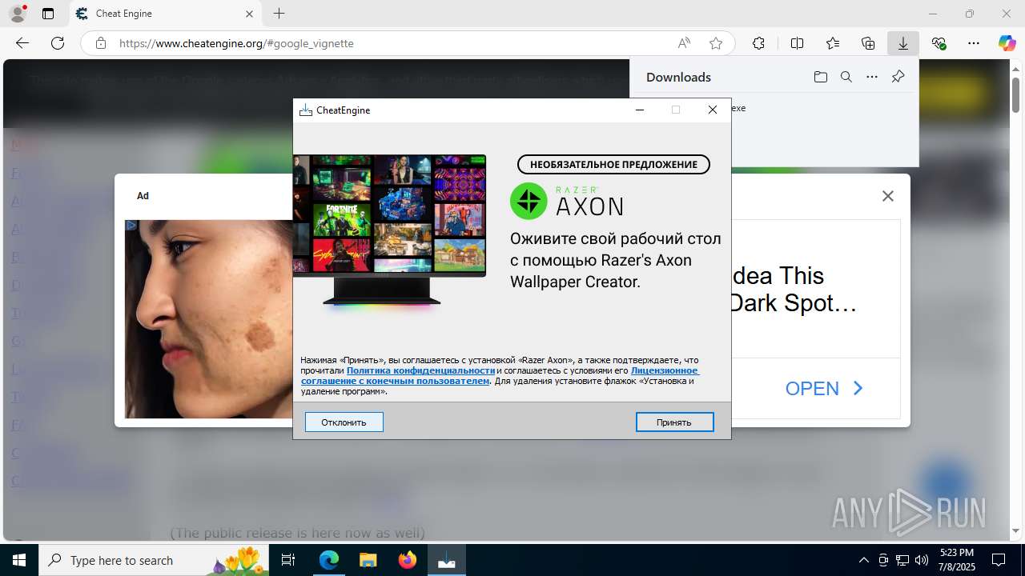Close the Cheat Engine tab
Image resolution: width=1025 pixels, height=576 pixels.
(x=249, y=14)
